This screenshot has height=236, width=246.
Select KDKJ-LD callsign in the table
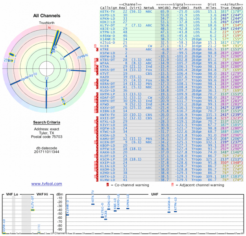(x=107, y=22)
